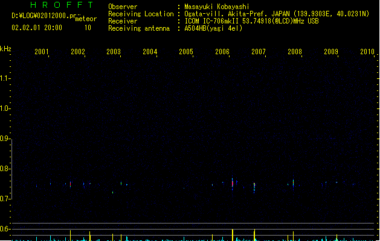Click the 'Observer' label
The image size is (380, 241).
coord(123,7)
